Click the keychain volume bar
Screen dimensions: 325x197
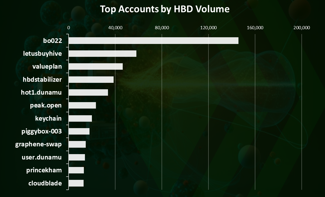[80, 118]
